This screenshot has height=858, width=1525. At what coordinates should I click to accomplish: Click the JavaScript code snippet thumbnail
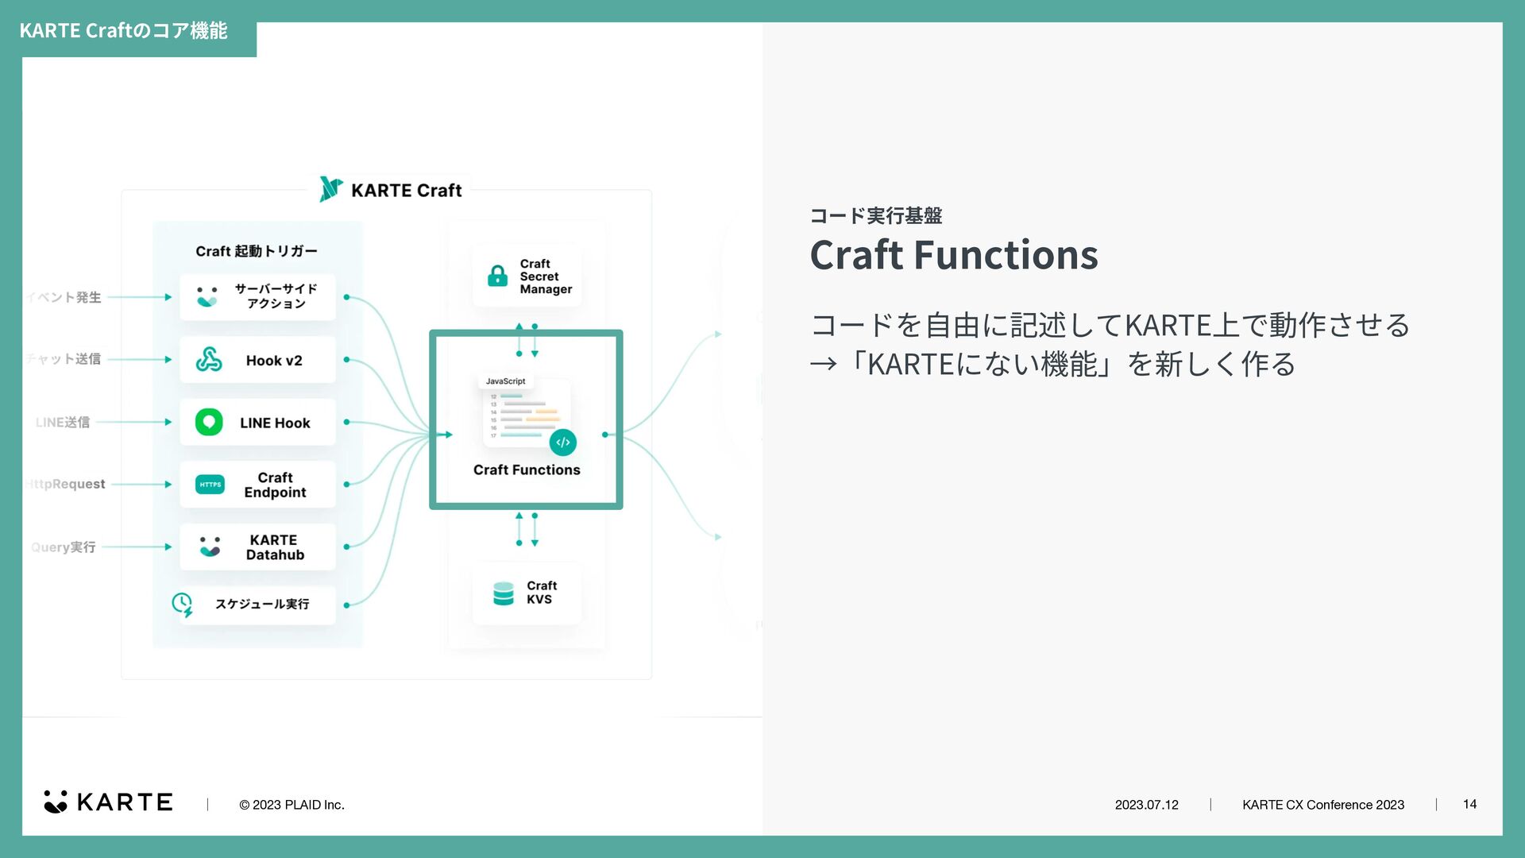tap(527, 412)
